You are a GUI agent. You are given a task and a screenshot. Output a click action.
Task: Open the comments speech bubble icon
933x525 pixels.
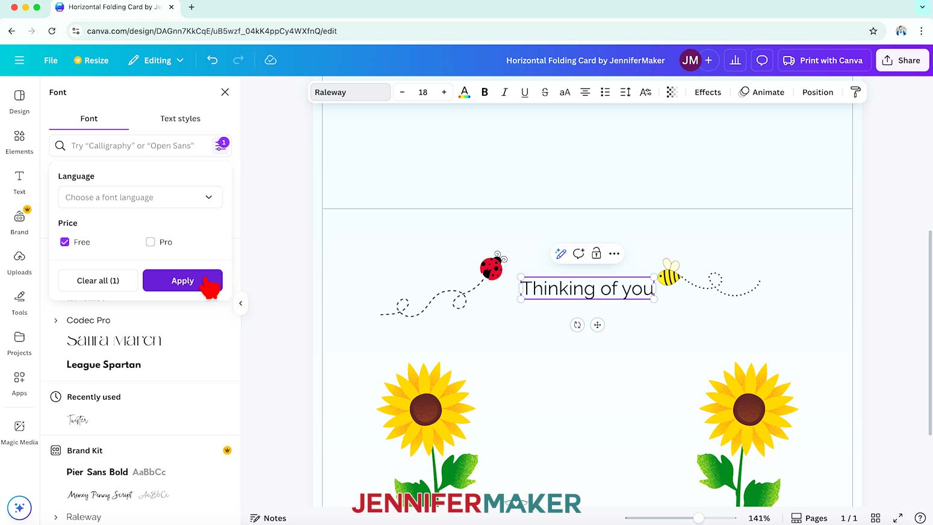pyautogui.click(x=762, y=60)
